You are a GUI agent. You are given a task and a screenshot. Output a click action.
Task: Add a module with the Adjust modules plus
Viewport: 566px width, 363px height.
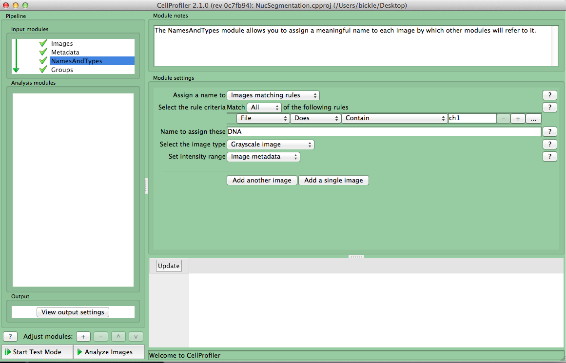[x=83, y=337]
